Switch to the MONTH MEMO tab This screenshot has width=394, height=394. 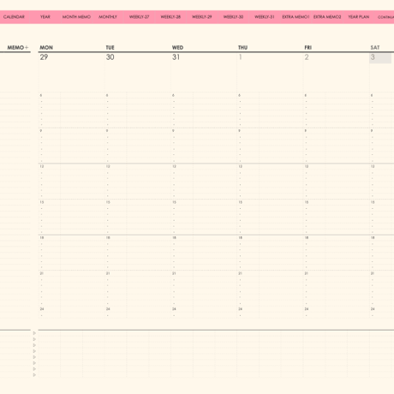pyautogui.click(x=76, y=17)
